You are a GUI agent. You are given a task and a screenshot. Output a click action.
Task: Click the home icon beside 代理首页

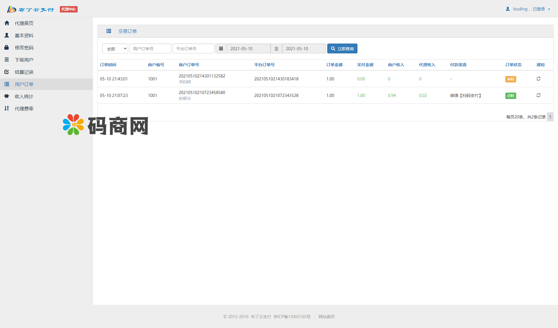(x=7, y=23)
